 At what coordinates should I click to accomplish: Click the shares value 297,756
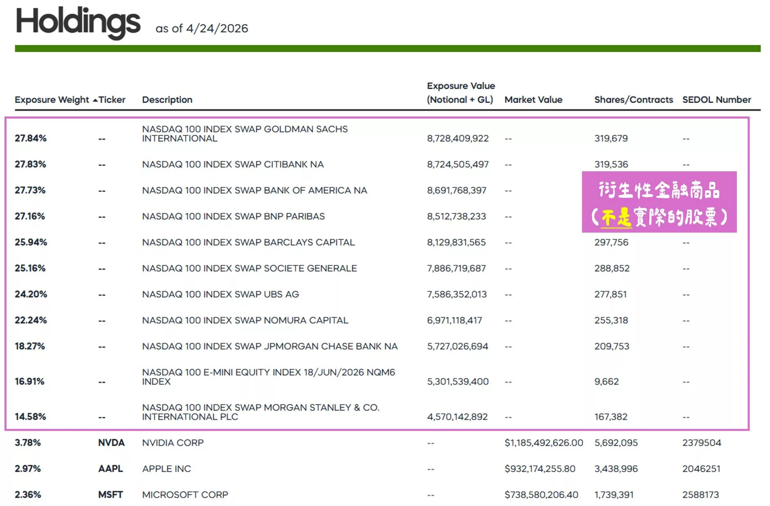click(611, 242)
